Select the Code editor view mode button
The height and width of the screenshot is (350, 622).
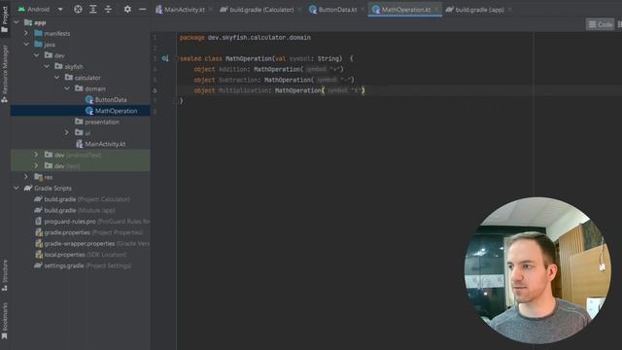pyautogui.click(x=601, y=24)
